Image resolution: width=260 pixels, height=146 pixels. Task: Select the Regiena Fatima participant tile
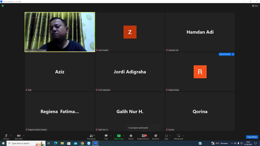pos(60,112)
